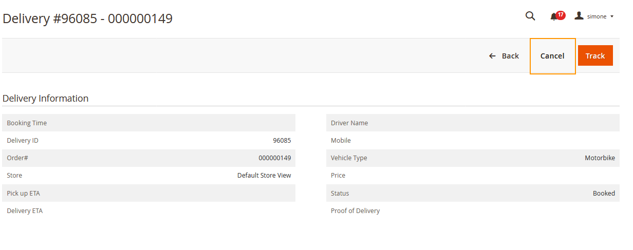Open the search magnifier icon

tap(530, 16)
